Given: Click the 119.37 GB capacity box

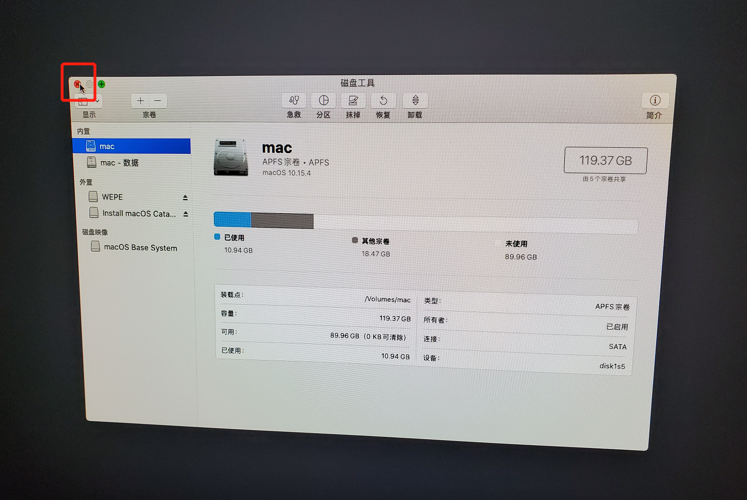Looking at the screenshot, I should 606,161.
